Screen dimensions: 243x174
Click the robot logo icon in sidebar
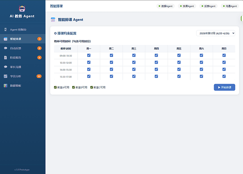click(22, 9)
